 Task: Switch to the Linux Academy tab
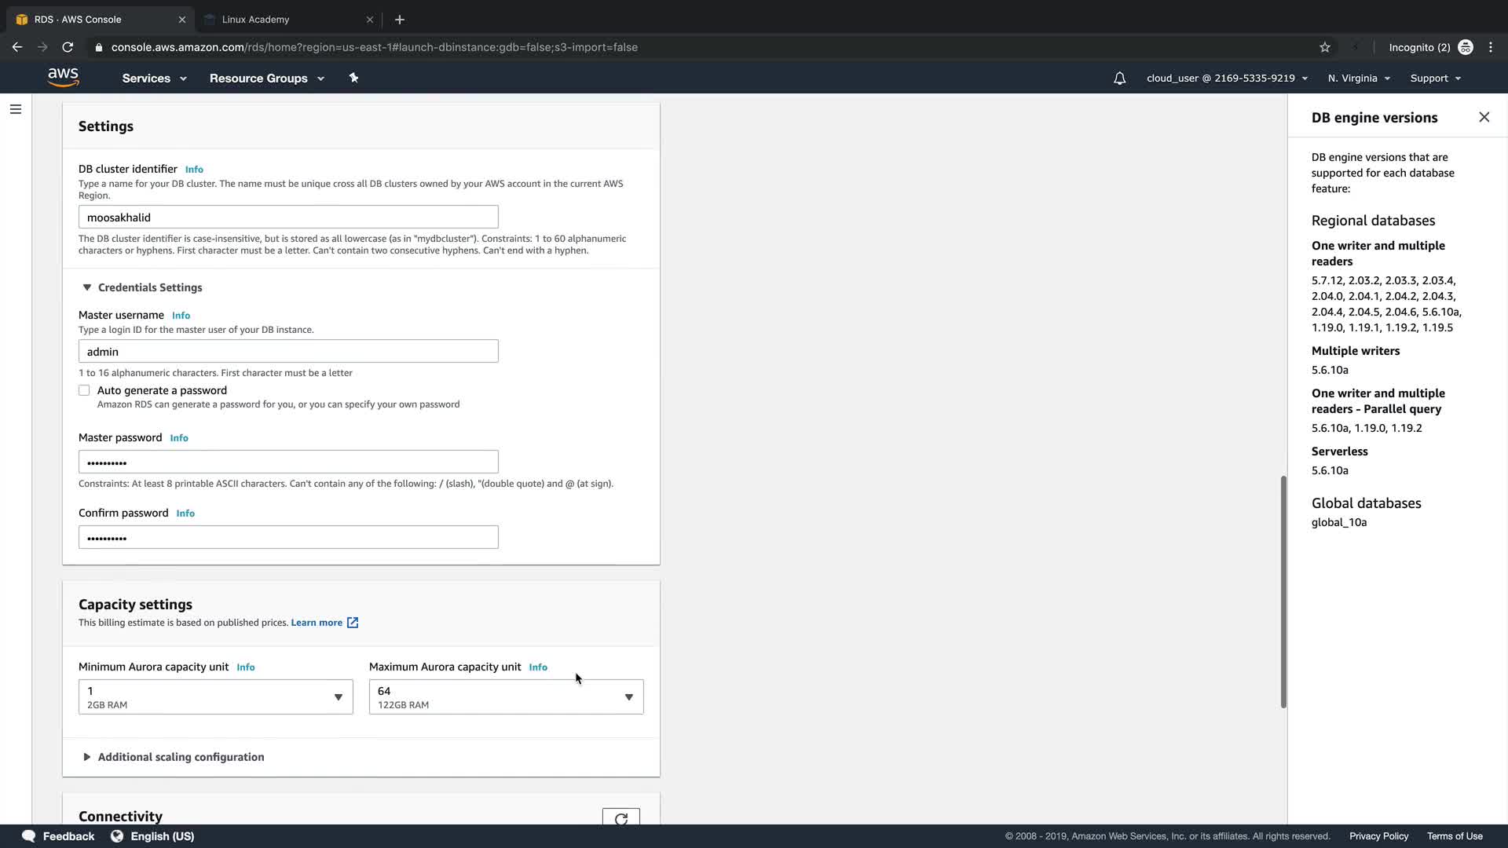coord(255,19)
